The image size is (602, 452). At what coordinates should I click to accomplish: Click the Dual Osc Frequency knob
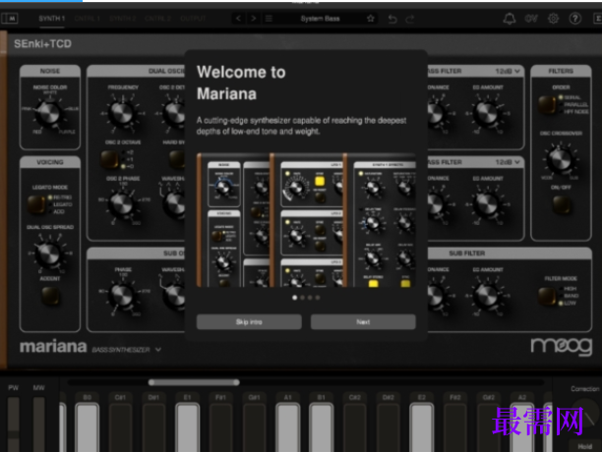point(123,113)
